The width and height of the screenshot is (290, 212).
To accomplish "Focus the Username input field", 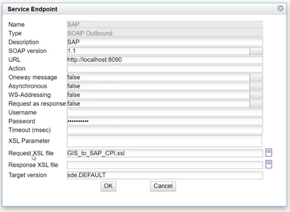I will [x=165, y=113].
